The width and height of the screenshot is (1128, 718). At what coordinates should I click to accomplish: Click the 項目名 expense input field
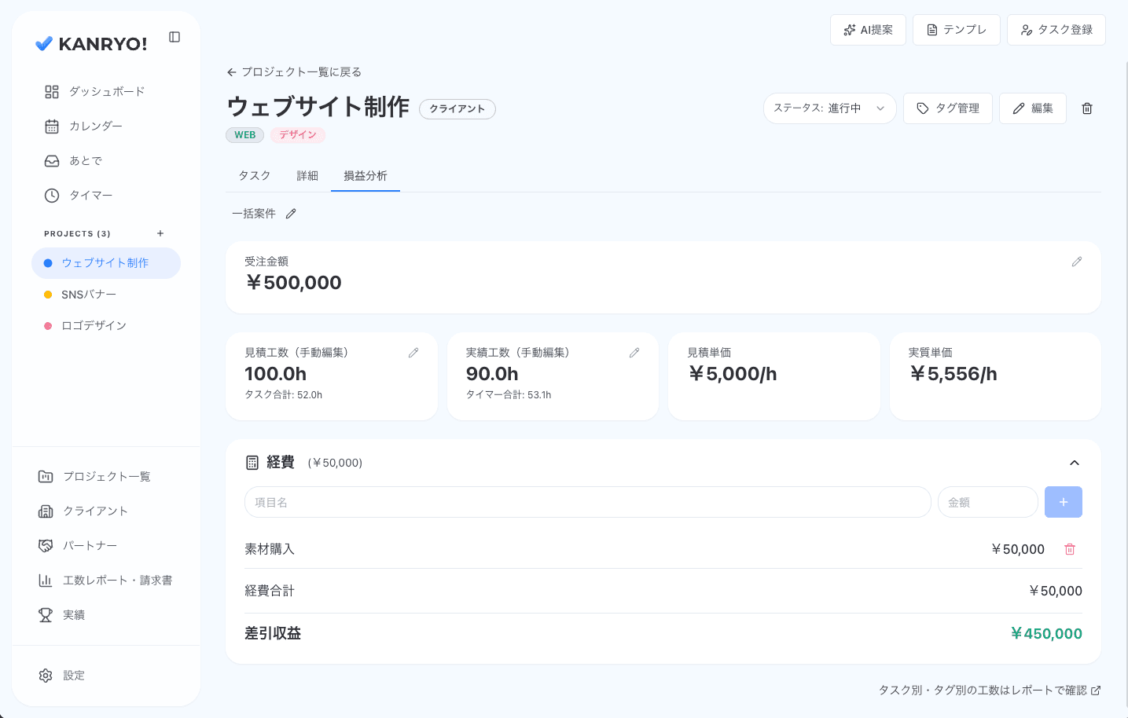pos(586,502)
